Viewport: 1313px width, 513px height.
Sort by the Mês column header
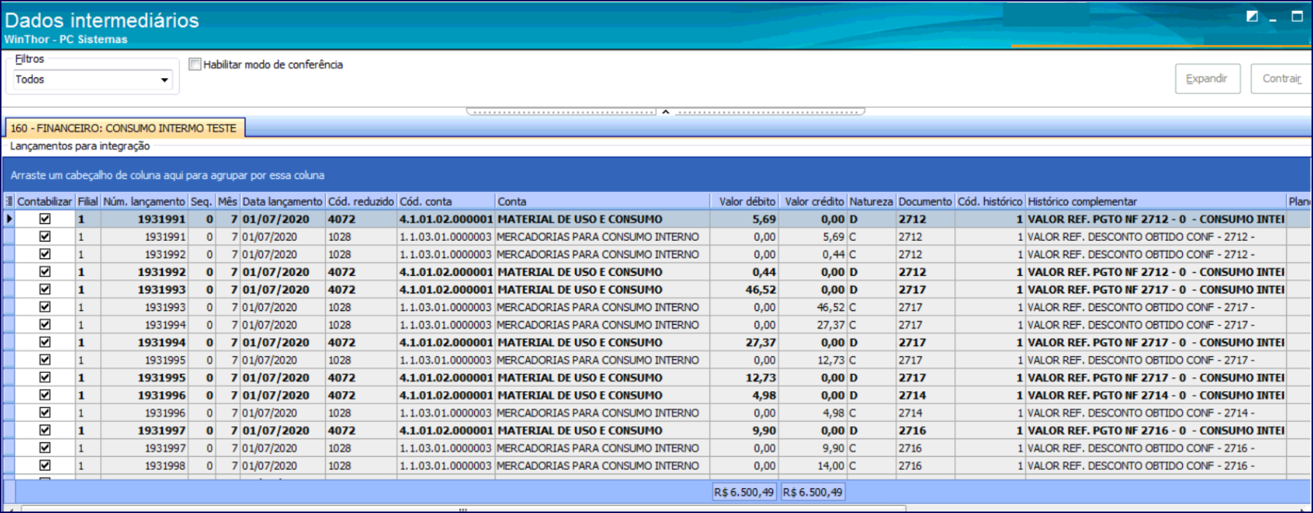(227, 201)
